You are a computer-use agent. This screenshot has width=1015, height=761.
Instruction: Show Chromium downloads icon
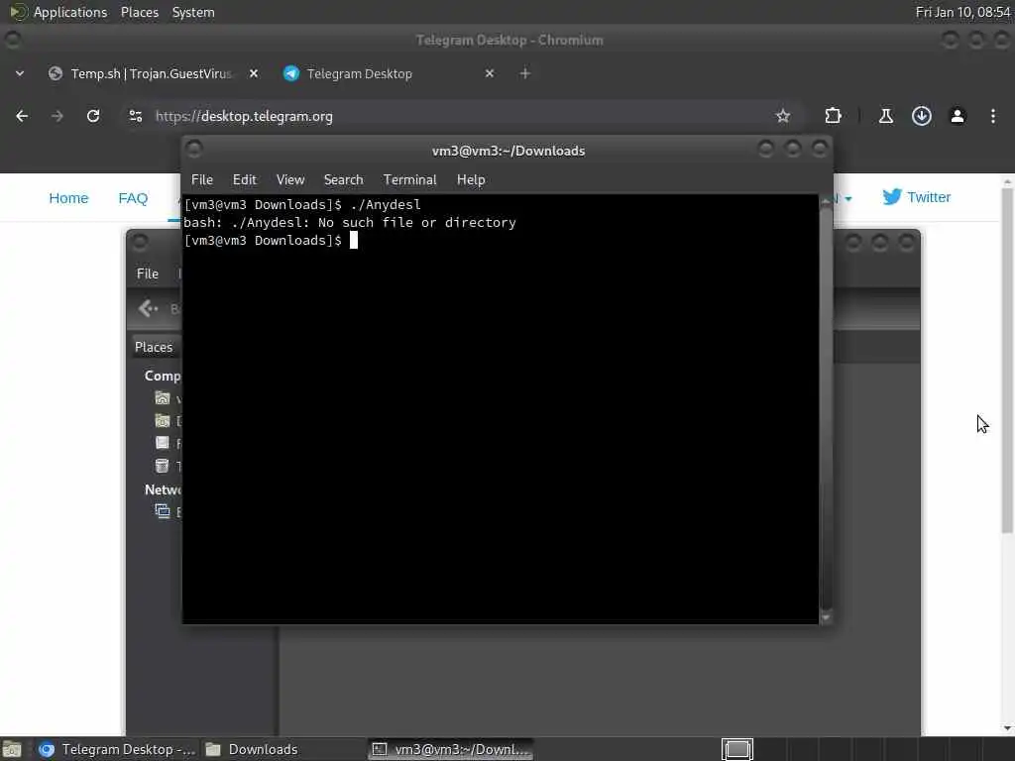point(921,116)
